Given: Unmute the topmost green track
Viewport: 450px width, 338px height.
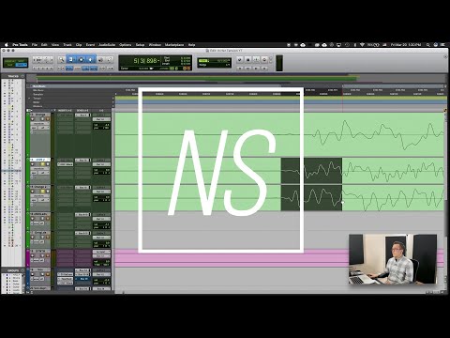Looking at the screenshot, I should 48,119.
